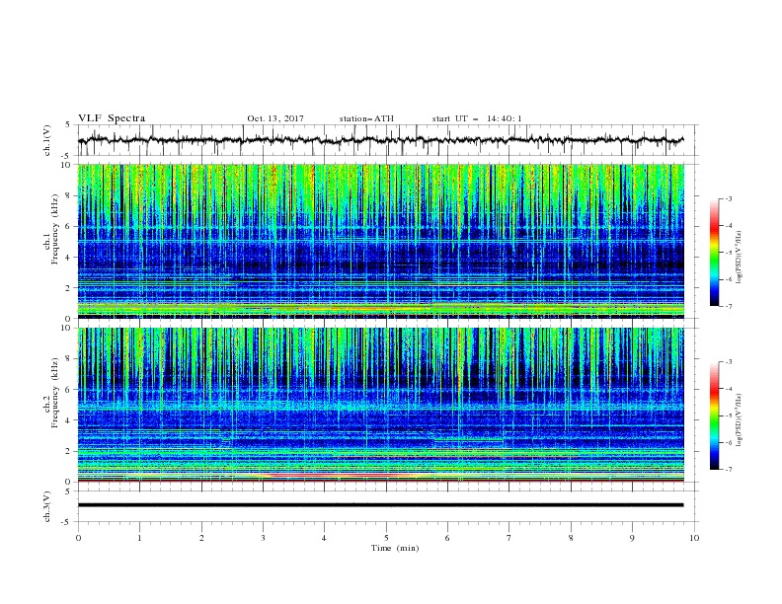
Task: Click the '-7' value on ch.2 color bar
Action: (x=728, y=470)
